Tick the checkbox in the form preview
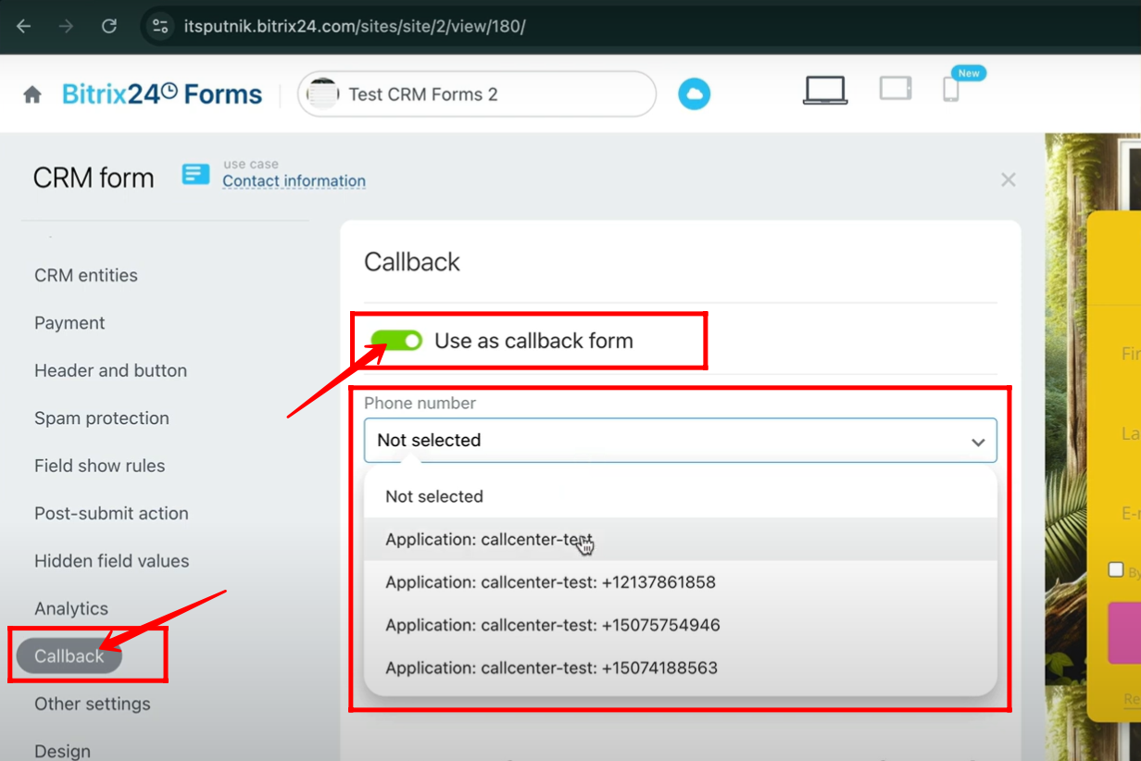1141x761 pixels. pyautogui.click(x=1116, y=569)
